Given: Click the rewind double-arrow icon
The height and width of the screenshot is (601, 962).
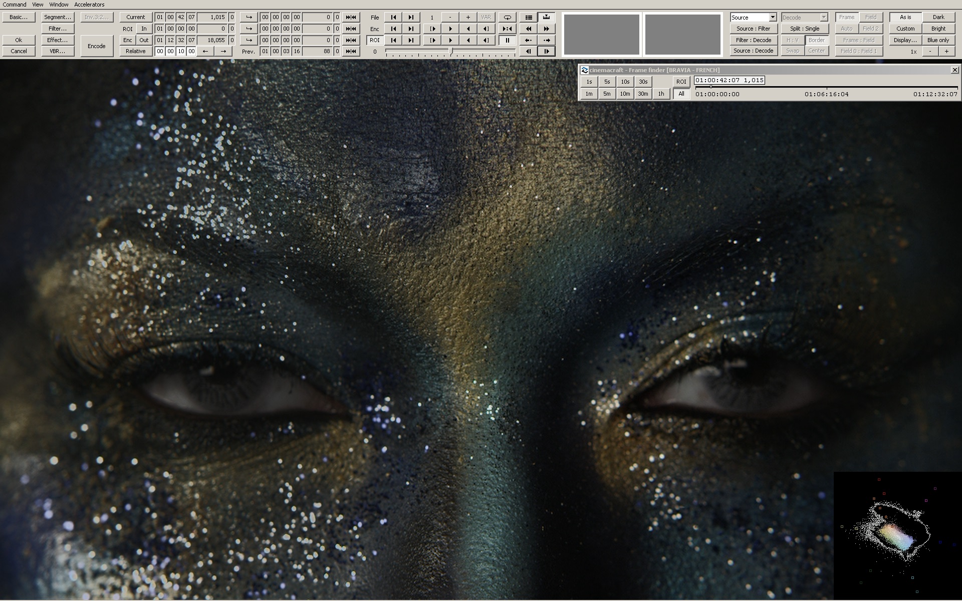Looking at the screenshot, I should pos(528,29).
